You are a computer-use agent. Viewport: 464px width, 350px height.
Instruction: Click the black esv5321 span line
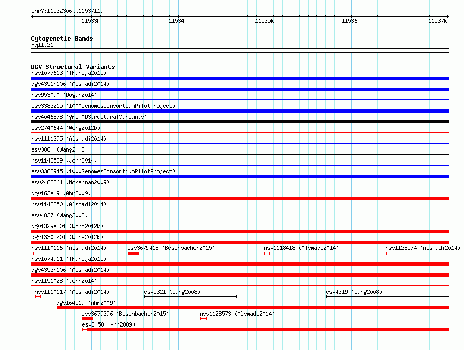click(x=191, y=297)
